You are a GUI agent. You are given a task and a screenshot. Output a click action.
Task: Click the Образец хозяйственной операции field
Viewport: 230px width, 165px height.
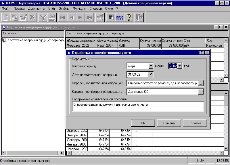click(162, 83)
